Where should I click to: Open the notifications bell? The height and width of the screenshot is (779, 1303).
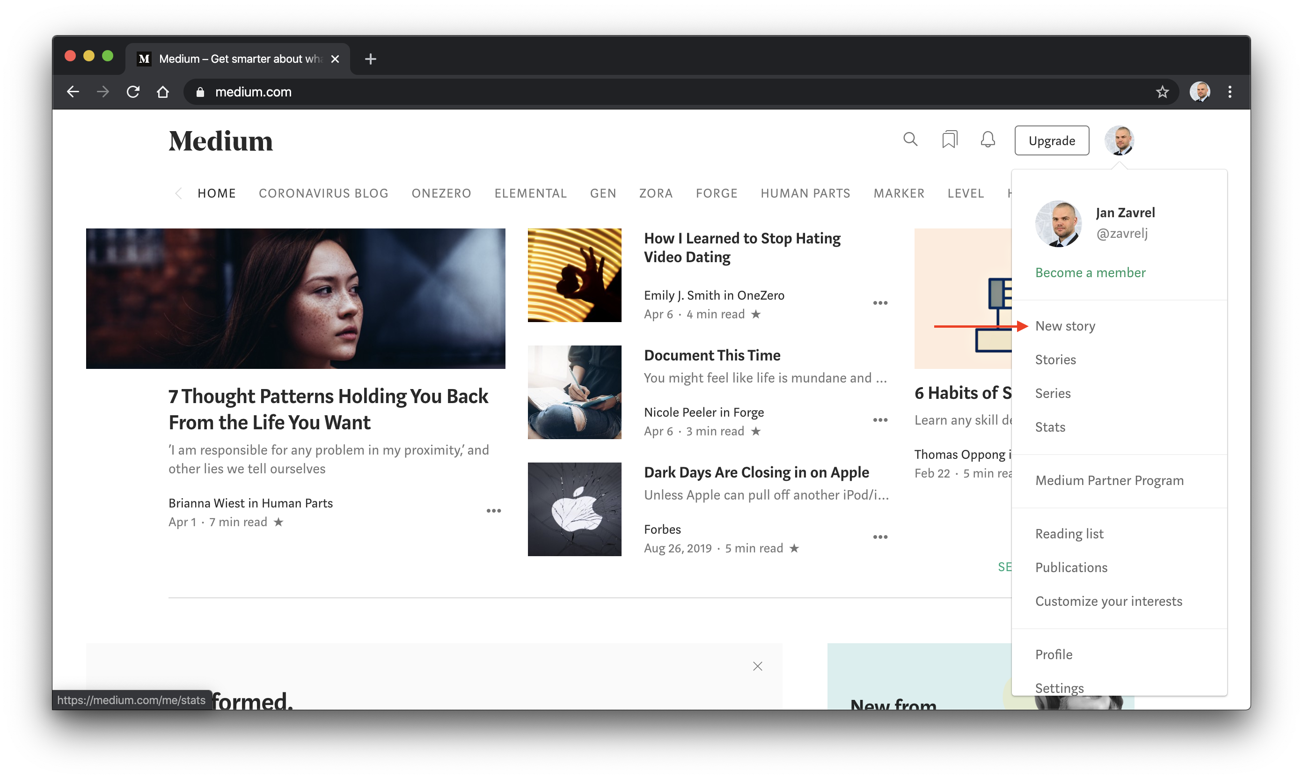tap(988, 140)
